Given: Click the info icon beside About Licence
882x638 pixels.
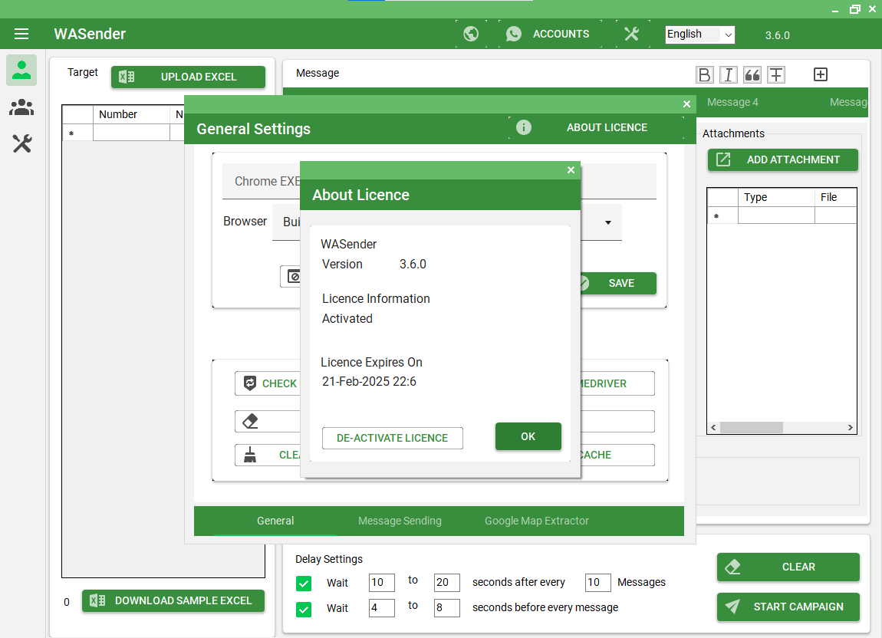Looking at the screenshot, I should coord(524,128).
